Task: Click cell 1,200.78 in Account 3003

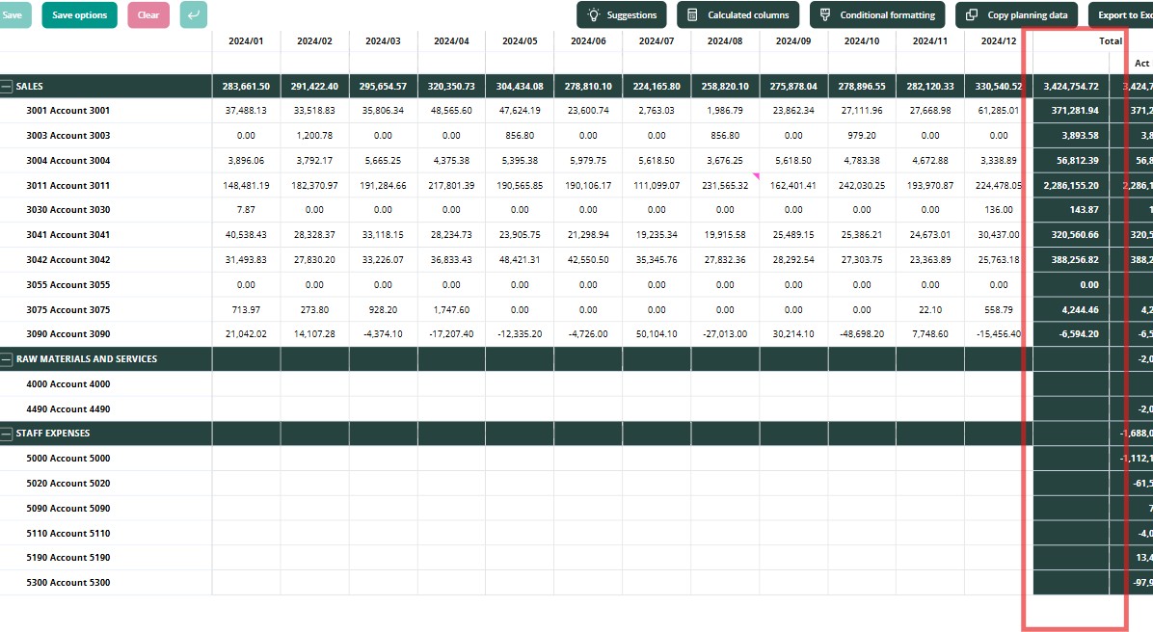Action: pos(314,136)
